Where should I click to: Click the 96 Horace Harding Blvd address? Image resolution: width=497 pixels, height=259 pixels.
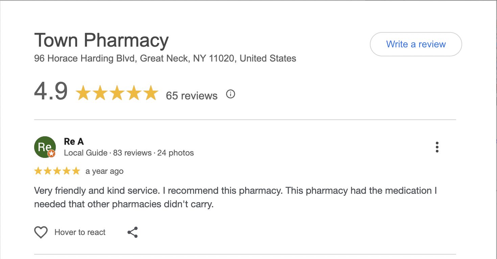tap(165, 58)
